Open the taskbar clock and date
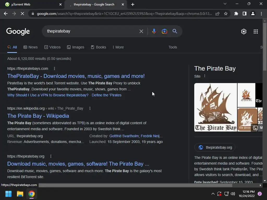This screenshot has width=267, height=200. click(247, 194)
